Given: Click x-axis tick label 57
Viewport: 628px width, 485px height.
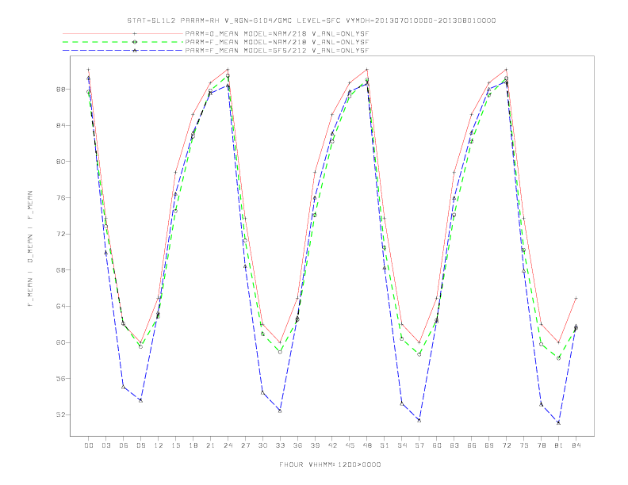Looking at the screenshot, I should pos(419,445).
